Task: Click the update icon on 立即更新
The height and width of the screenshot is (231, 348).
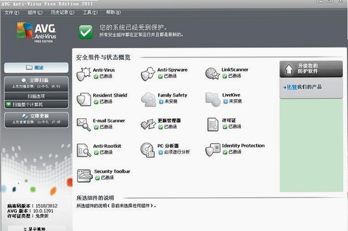Action: click(25, 116)
